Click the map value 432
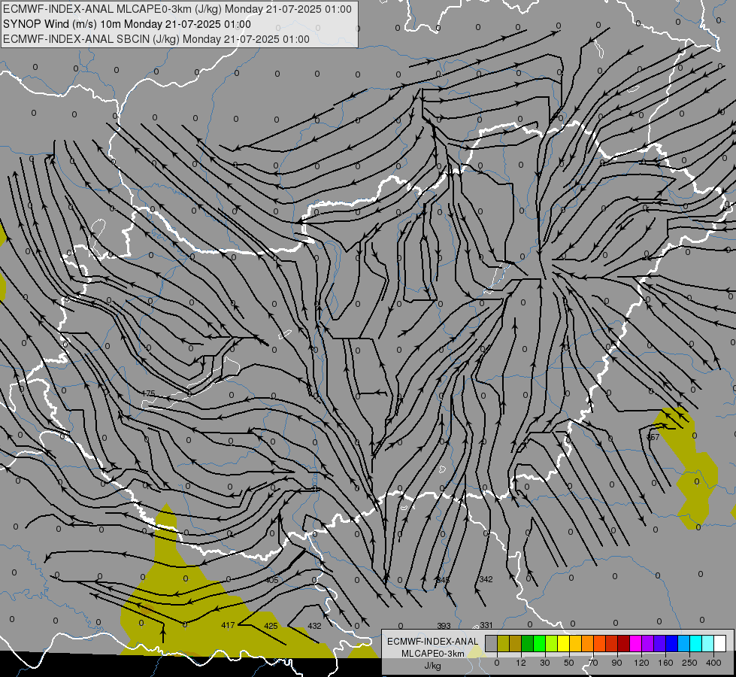The image size is (736, 677). click(314, 626)
